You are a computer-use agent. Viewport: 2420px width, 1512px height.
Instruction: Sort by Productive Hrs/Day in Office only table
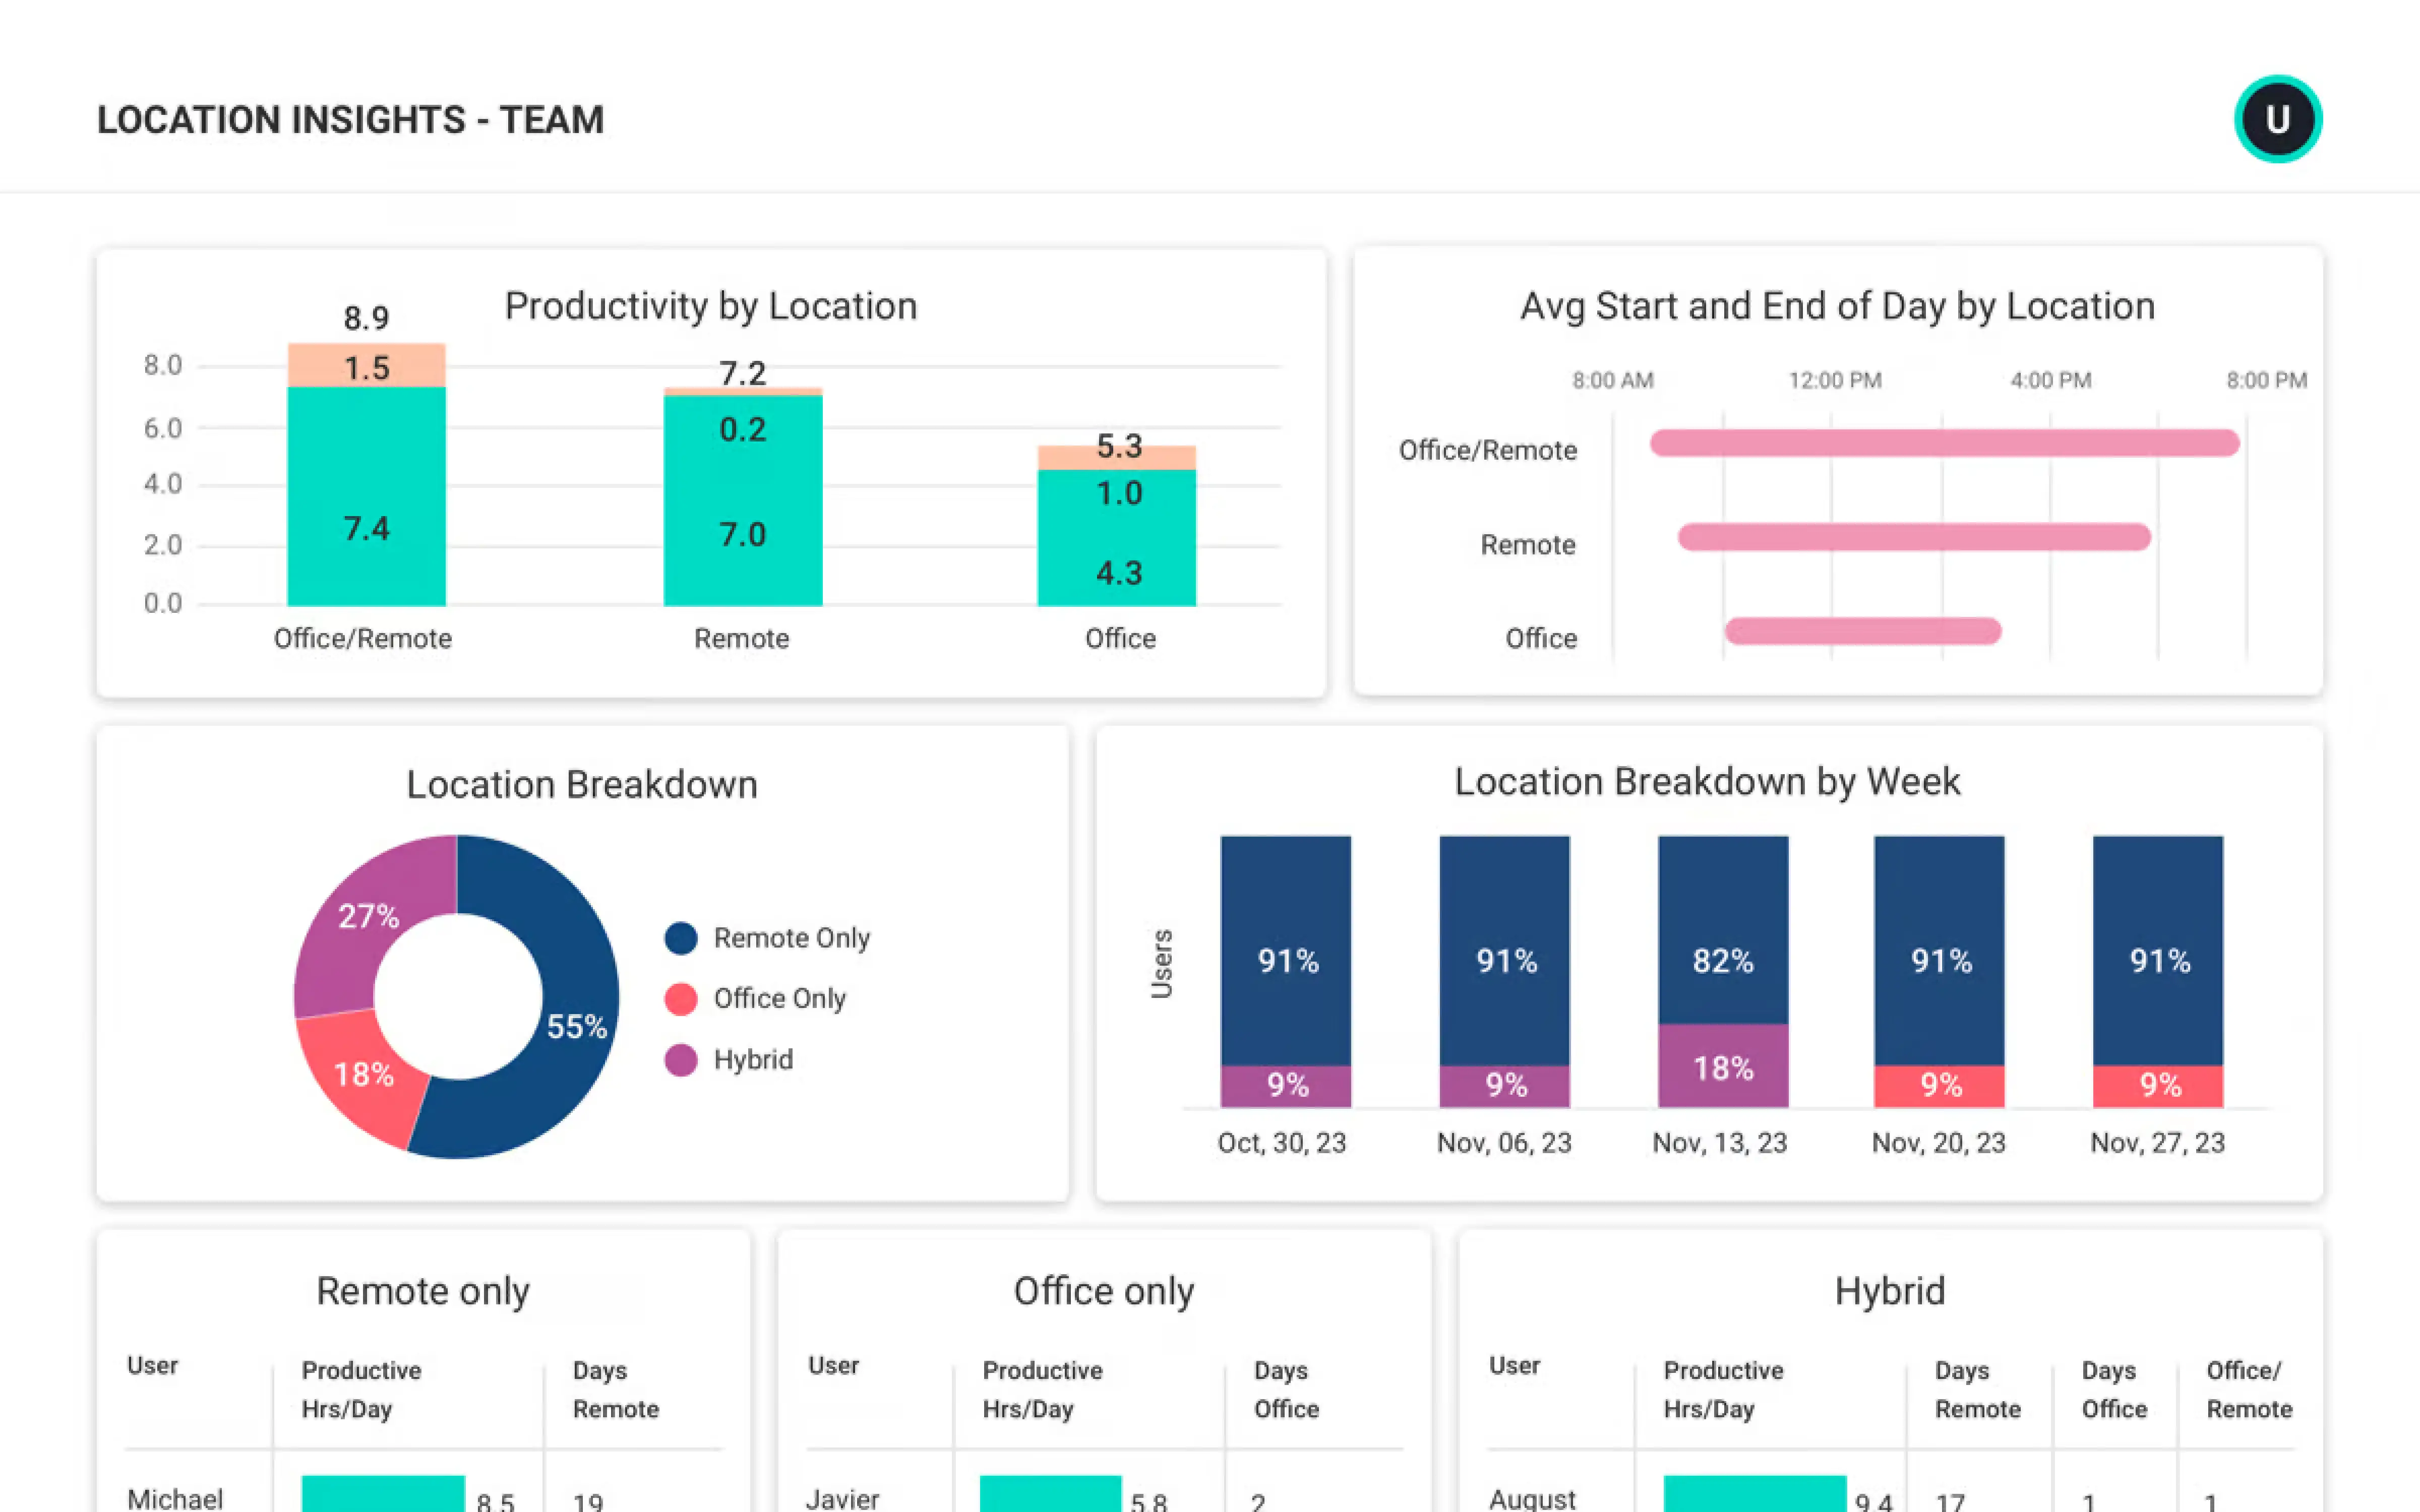pyautogui.click(x=1042, y=1389)
